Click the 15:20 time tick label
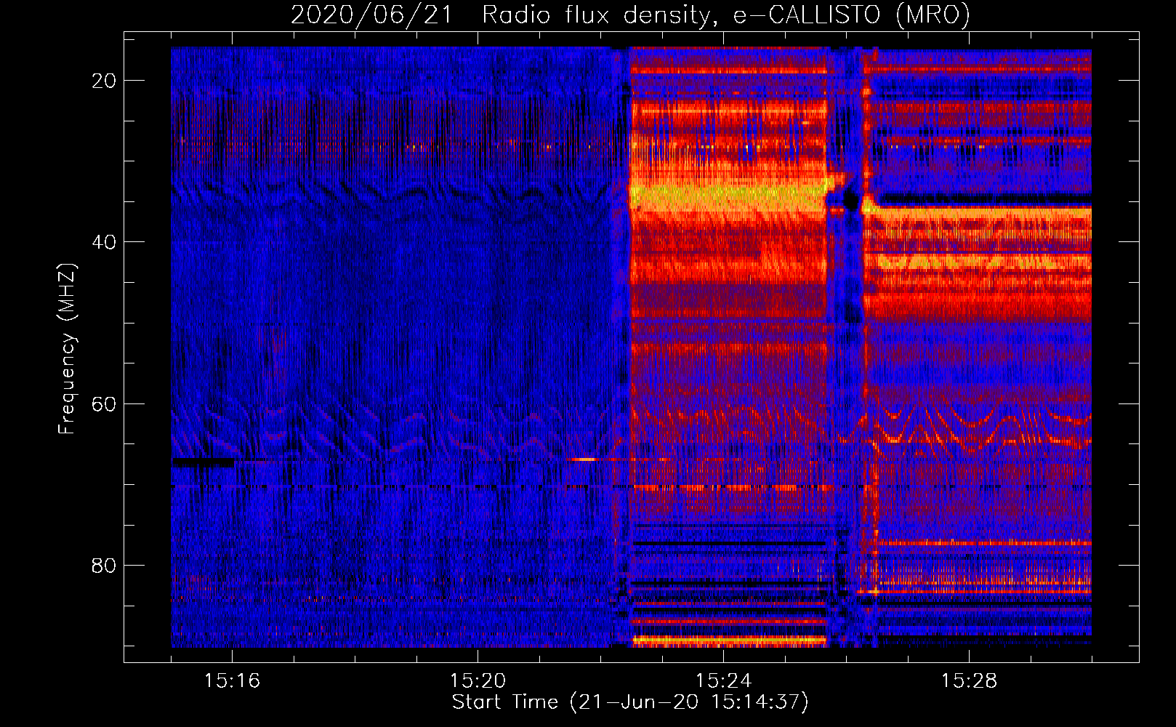Screen dimensions: 1176x727 coord(478,680)
